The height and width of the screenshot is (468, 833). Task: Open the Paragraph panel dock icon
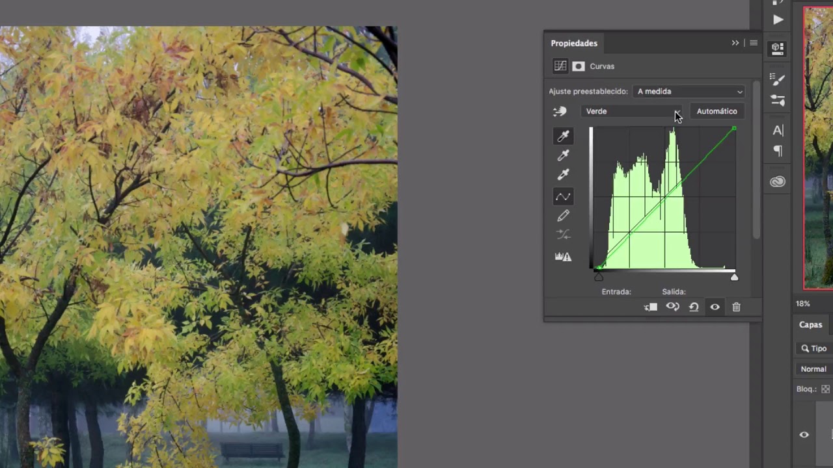777,151
